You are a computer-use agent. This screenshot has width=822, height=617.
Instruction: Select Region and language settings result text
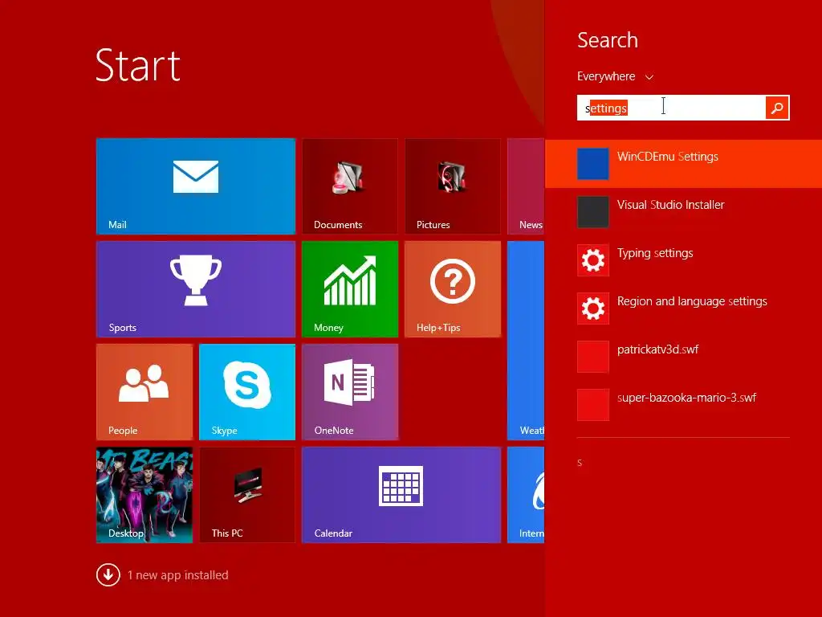click(x=692, y=302)
